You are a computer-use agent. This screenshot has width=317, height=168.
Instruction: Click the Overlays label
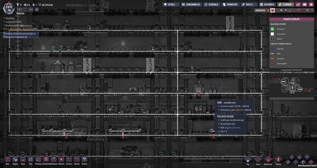260,10
